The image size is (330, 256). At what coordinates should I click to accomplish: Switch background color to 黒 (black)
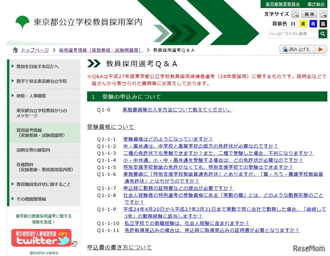click(x=323, y=24)
